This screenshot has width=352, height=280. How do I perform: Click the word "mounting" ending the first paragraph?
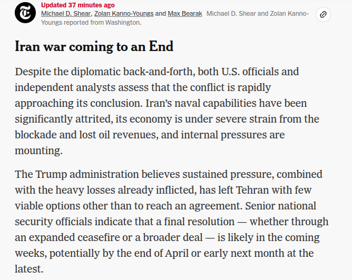38,150
